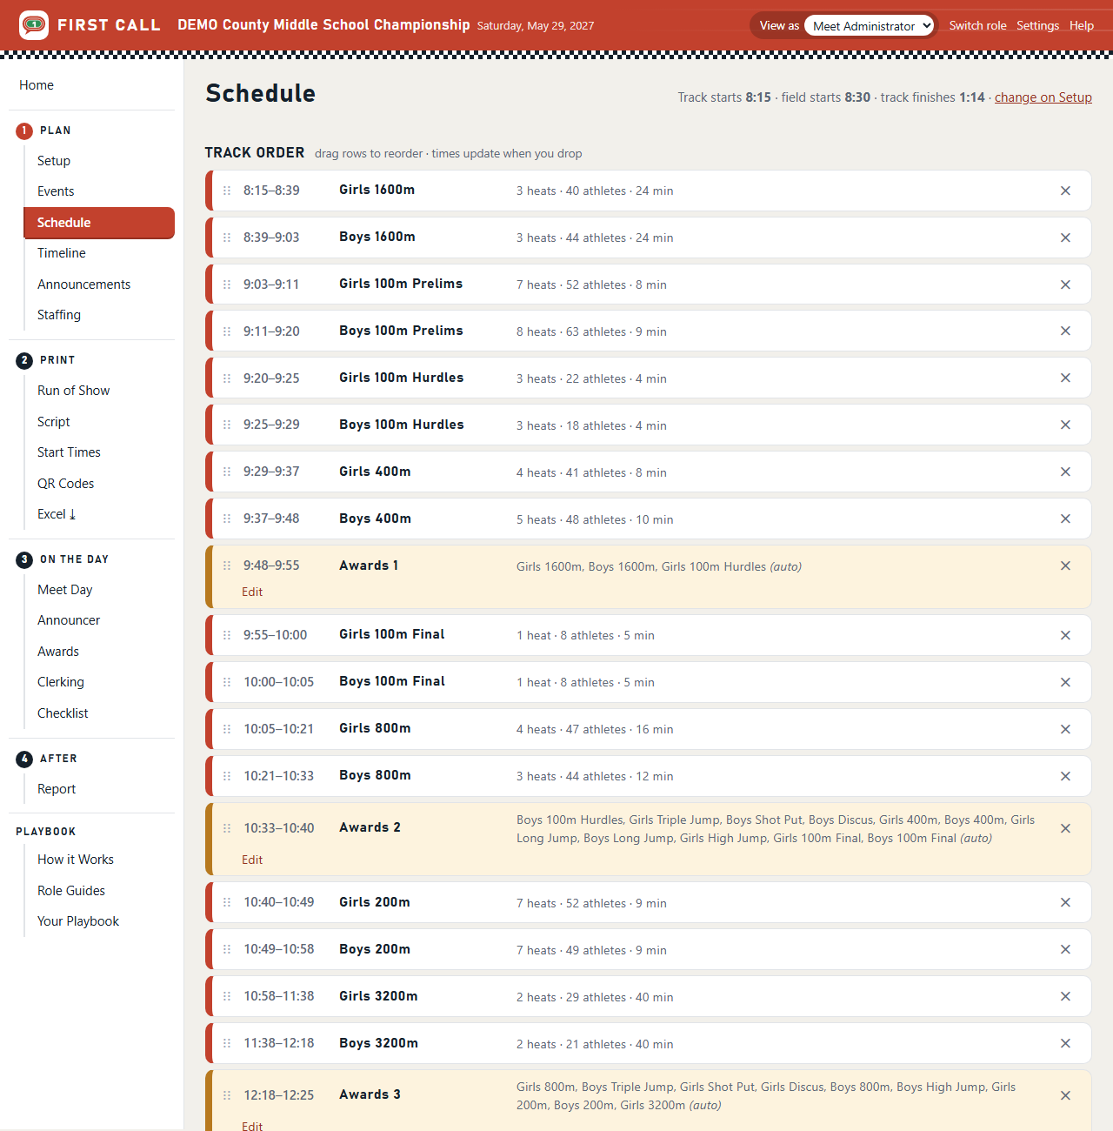Open the Staffing page

click(x=59, y=315)
